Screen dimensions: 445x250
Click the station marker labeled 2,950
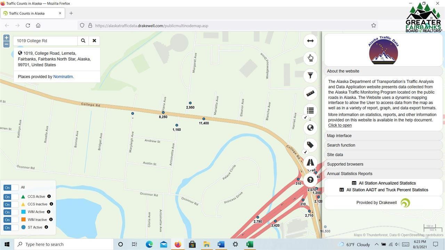point(190,103)
